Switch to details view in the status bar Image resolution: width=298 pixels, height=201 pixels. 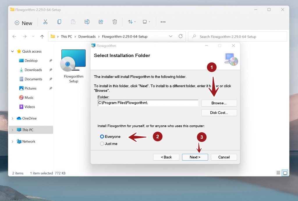click(278, 172)
